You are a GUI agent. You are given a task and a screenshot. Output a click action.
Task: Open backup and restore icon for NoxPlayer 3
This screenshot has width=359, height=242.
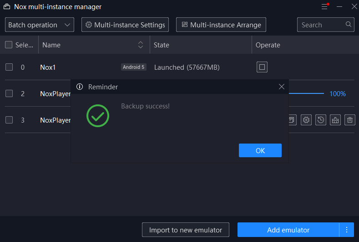320,120
